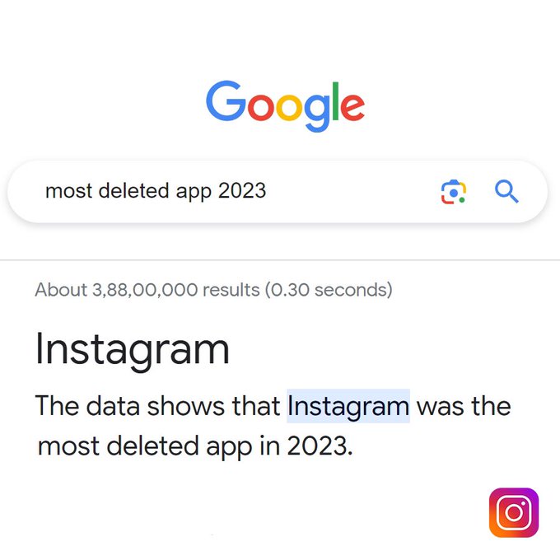560x560 pixels.
Task: Click the blue search magnifier icon
Action: pos(506,192)
